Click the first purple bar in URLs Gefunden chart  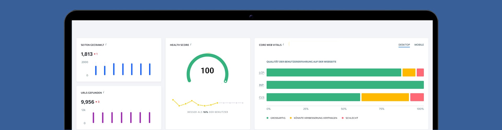pos(93,118)
